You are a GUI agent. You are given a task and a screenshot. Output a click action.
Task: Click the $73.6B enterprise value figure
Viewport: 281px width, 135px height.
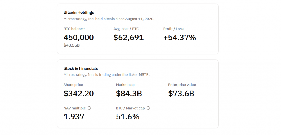click(181, 94)
